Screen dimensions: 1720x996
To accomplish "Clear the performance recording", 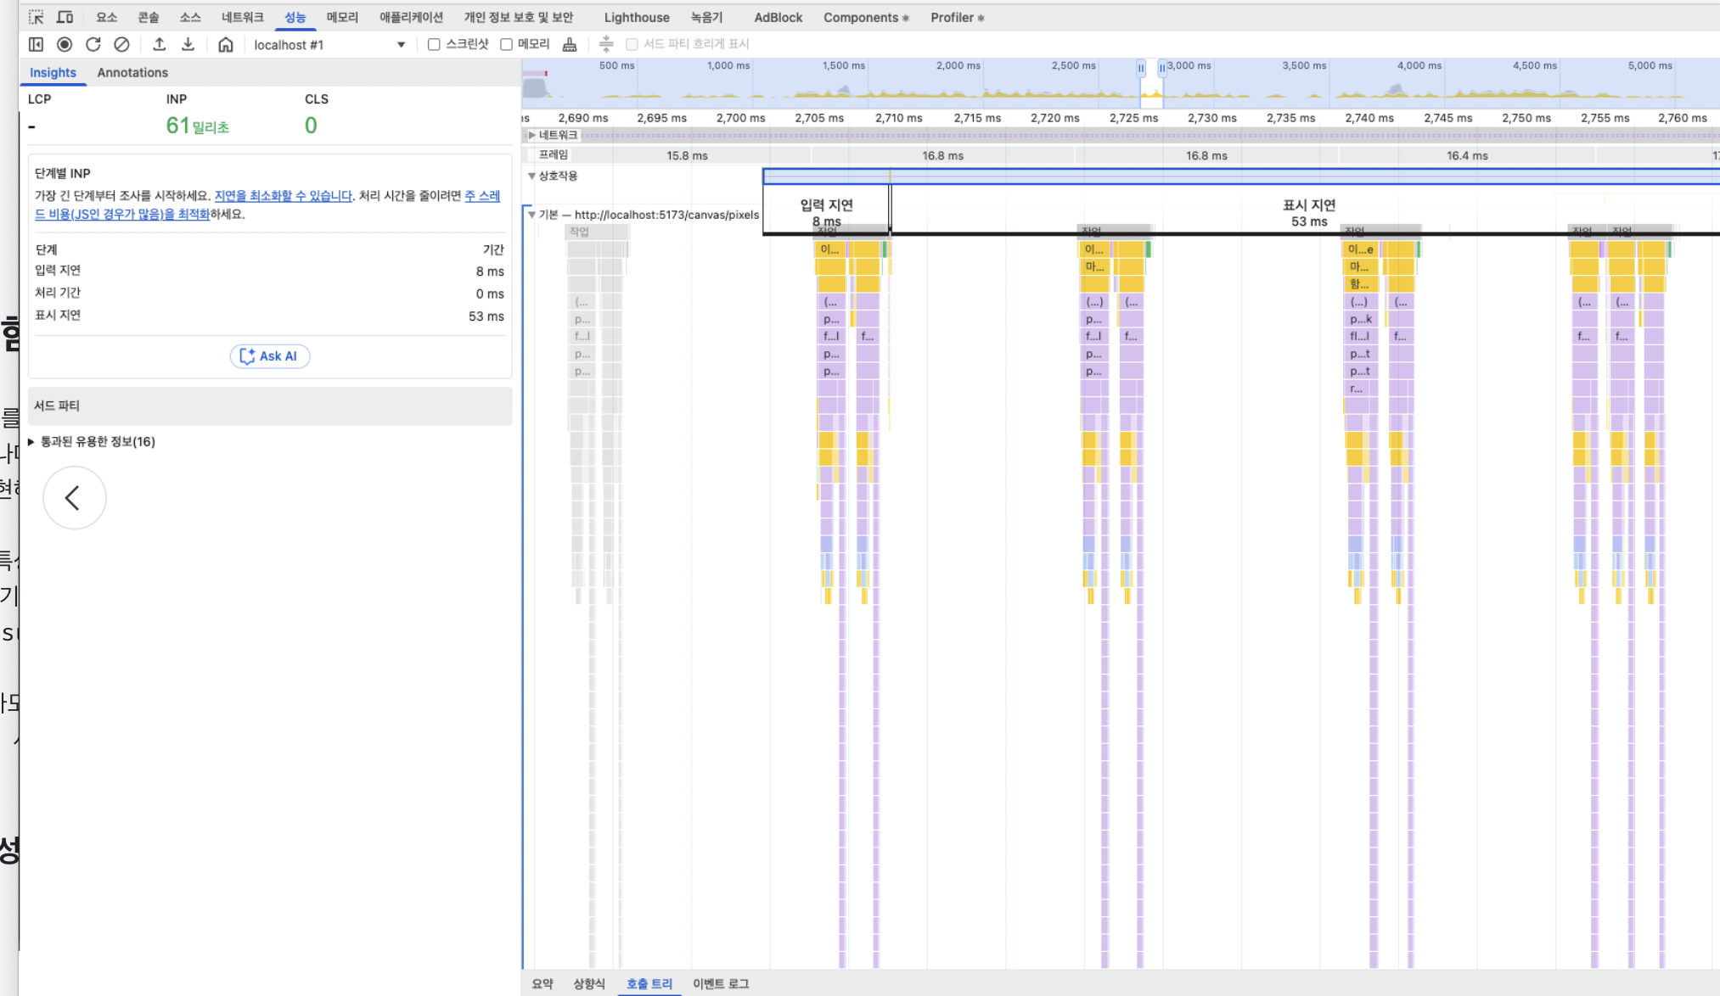I will pyautogui.click(x=122, y=44).
